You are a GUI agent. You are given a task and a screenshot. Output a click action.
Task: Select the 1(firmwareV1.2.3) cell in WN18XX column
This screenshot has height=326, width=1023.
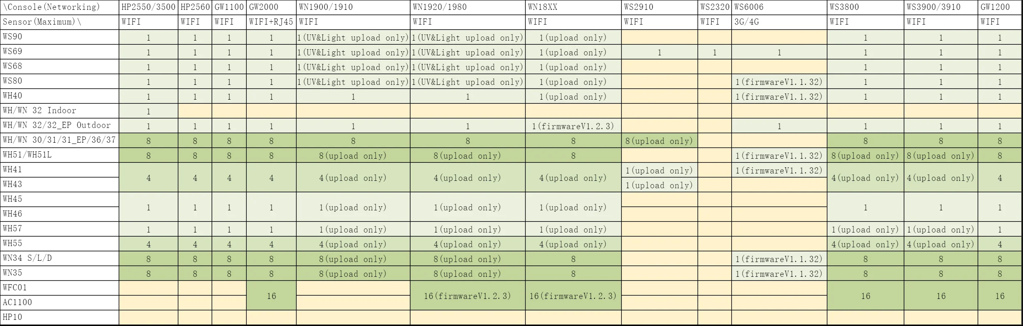pyautogui.click(x=573, y=126)
